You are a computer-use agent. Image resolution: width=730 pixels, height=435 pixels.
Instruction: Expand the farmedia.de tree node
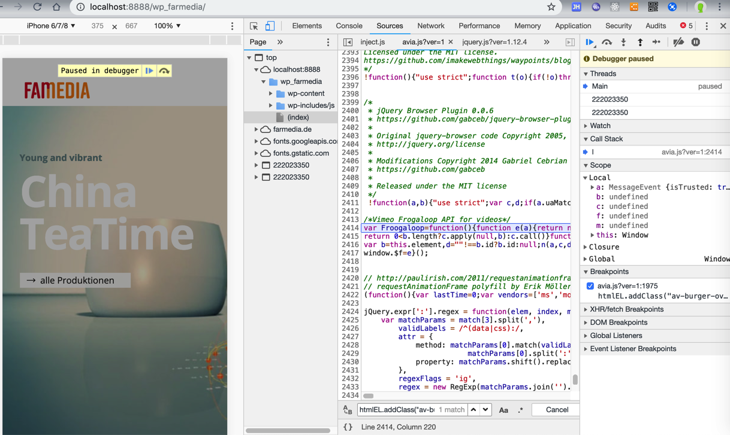(257, 129)
